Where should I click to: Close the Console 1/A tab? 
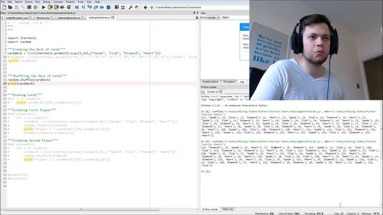coord(221,91)
